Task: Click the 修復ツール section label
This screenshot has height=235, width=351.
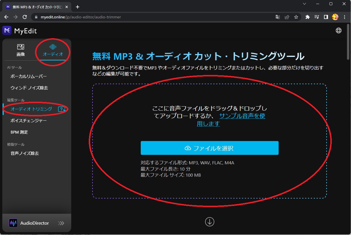Action: [16, 145]
